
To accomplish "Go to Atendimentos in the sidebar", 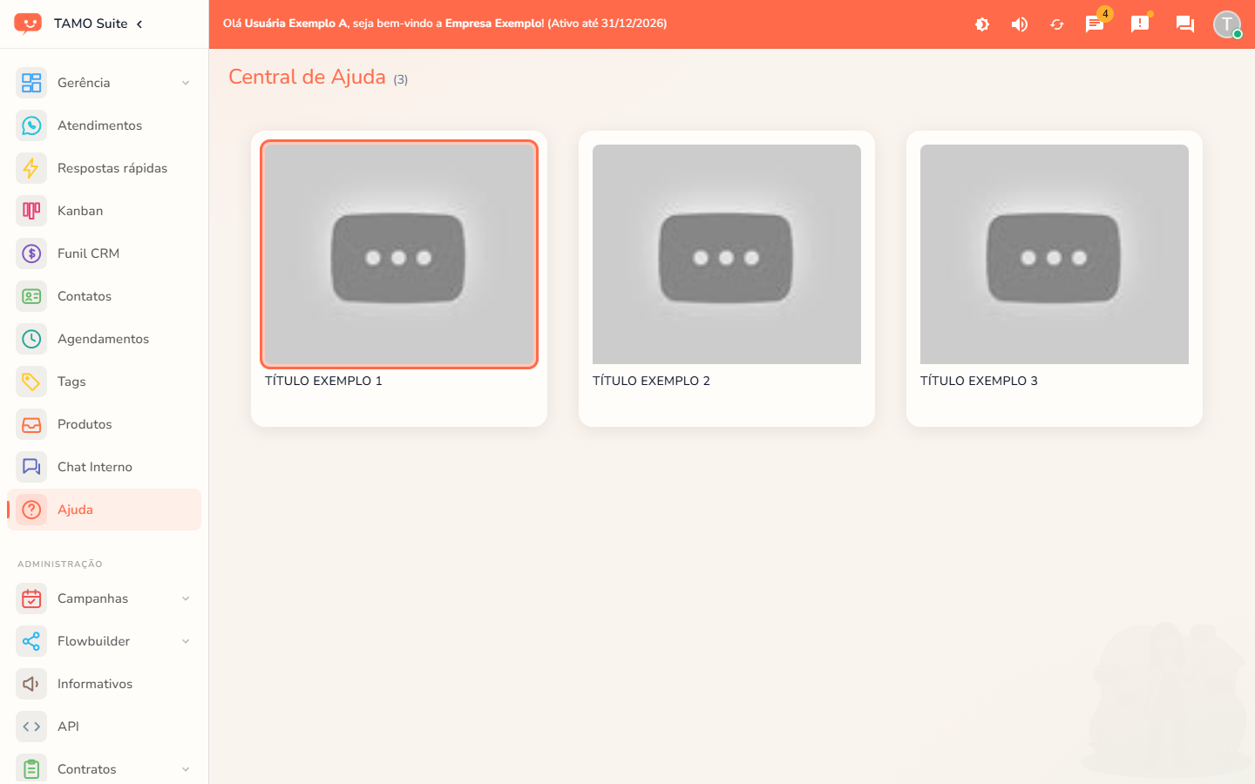I will [104, 125].
